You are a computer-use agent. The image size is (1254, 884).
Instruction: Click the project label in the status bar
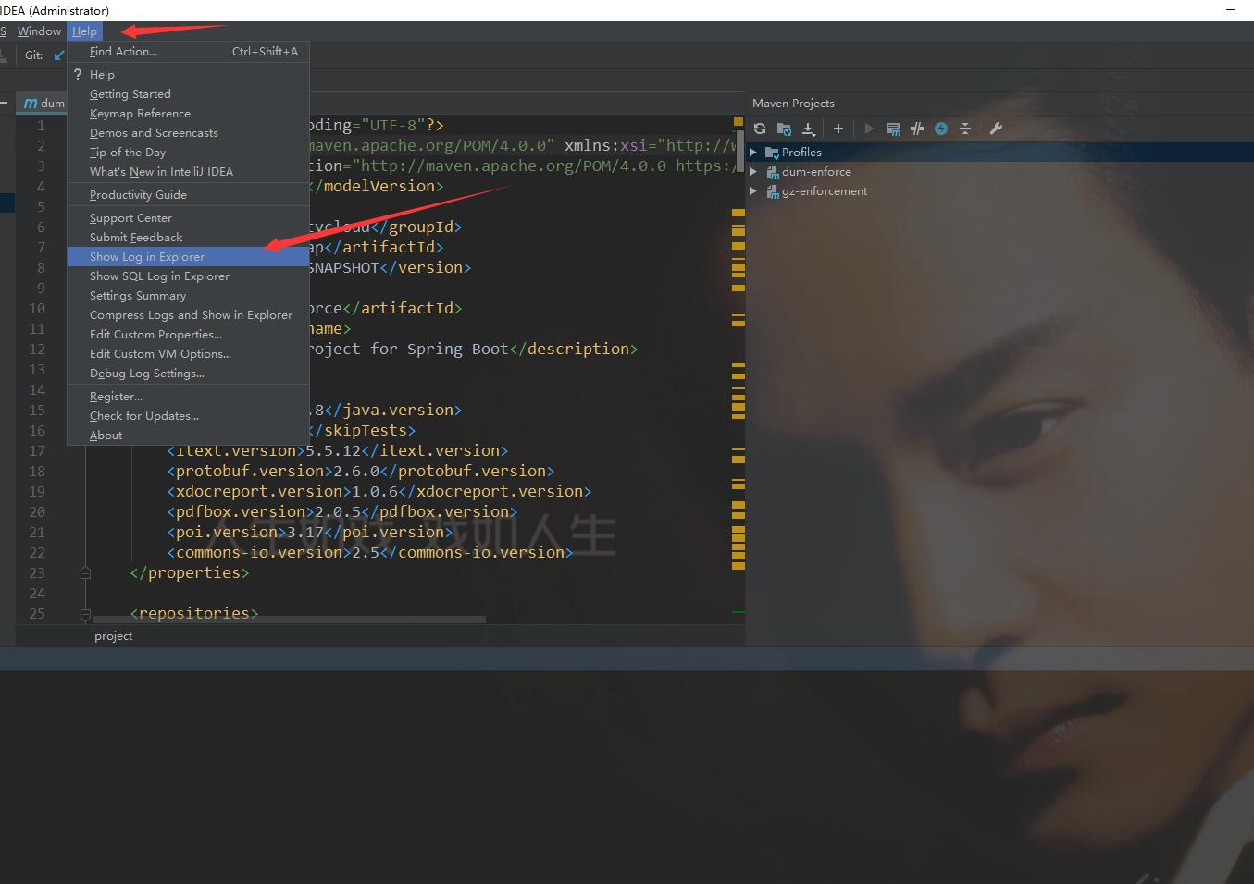(113, 635)
